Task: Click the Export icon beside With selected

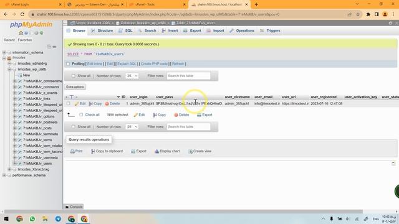Action: pyautogui.click(x=199, y=115)
